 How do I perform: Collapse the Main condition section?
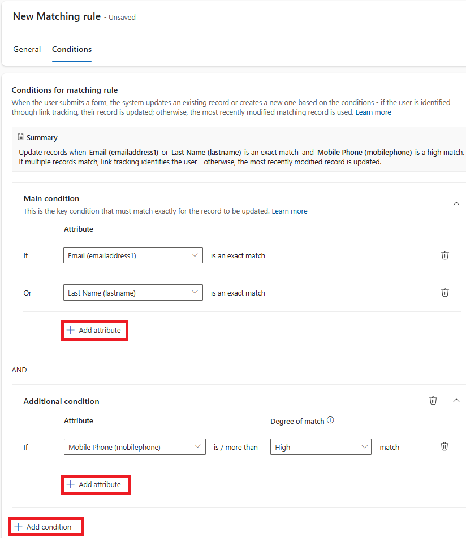(x=456, y=203)
